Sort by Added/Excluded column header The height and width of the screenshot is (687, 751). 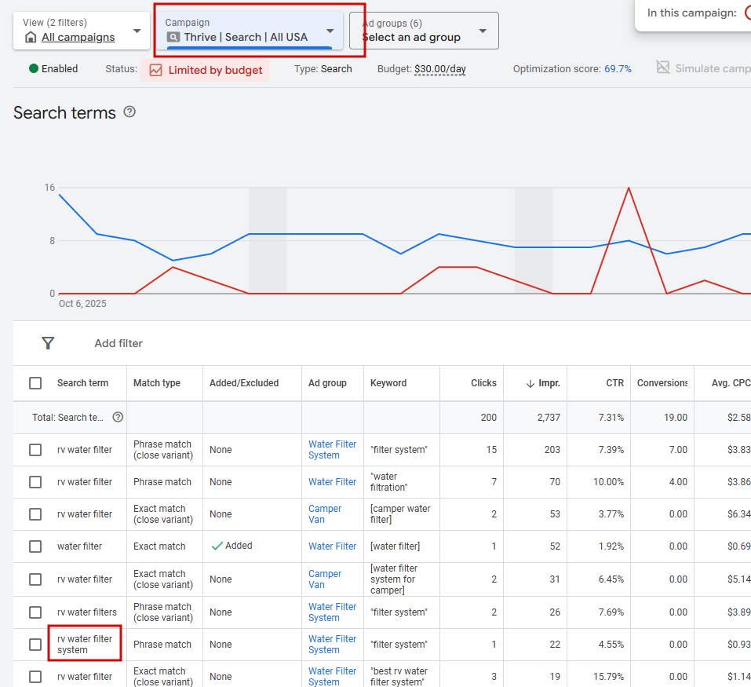tap(244, 383)
